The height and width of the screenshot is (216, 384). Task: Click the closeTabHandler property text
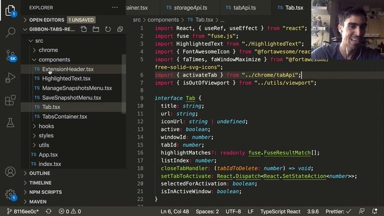click(184, 168)
